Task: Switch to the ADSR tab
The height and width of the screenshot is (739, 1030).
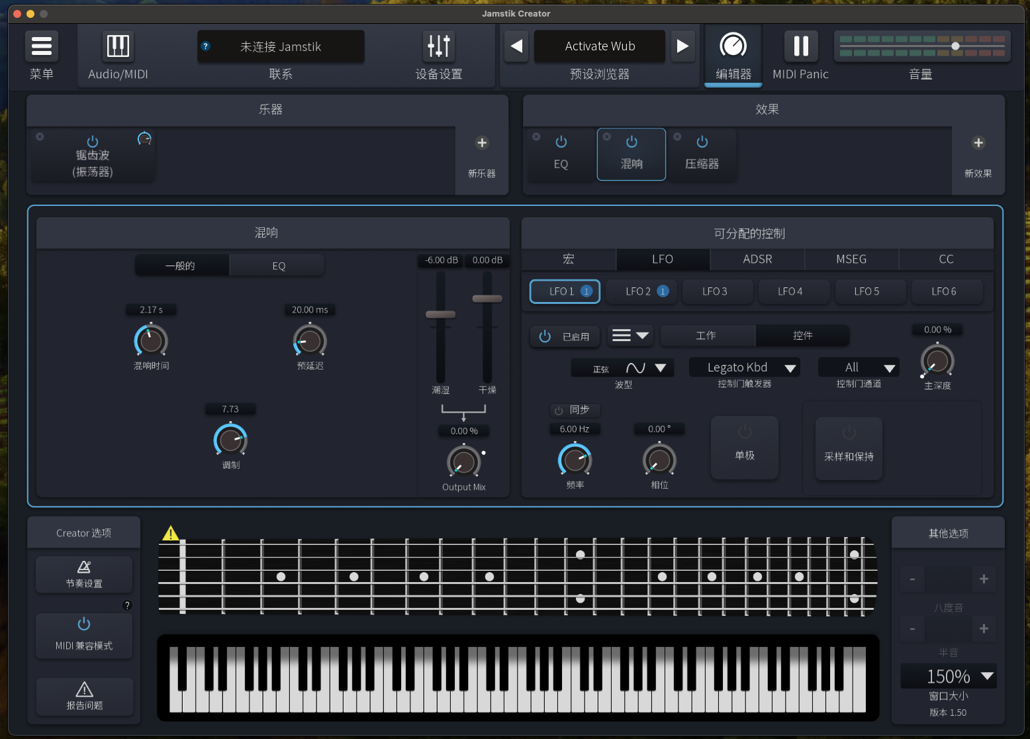Action: point(757,260)
